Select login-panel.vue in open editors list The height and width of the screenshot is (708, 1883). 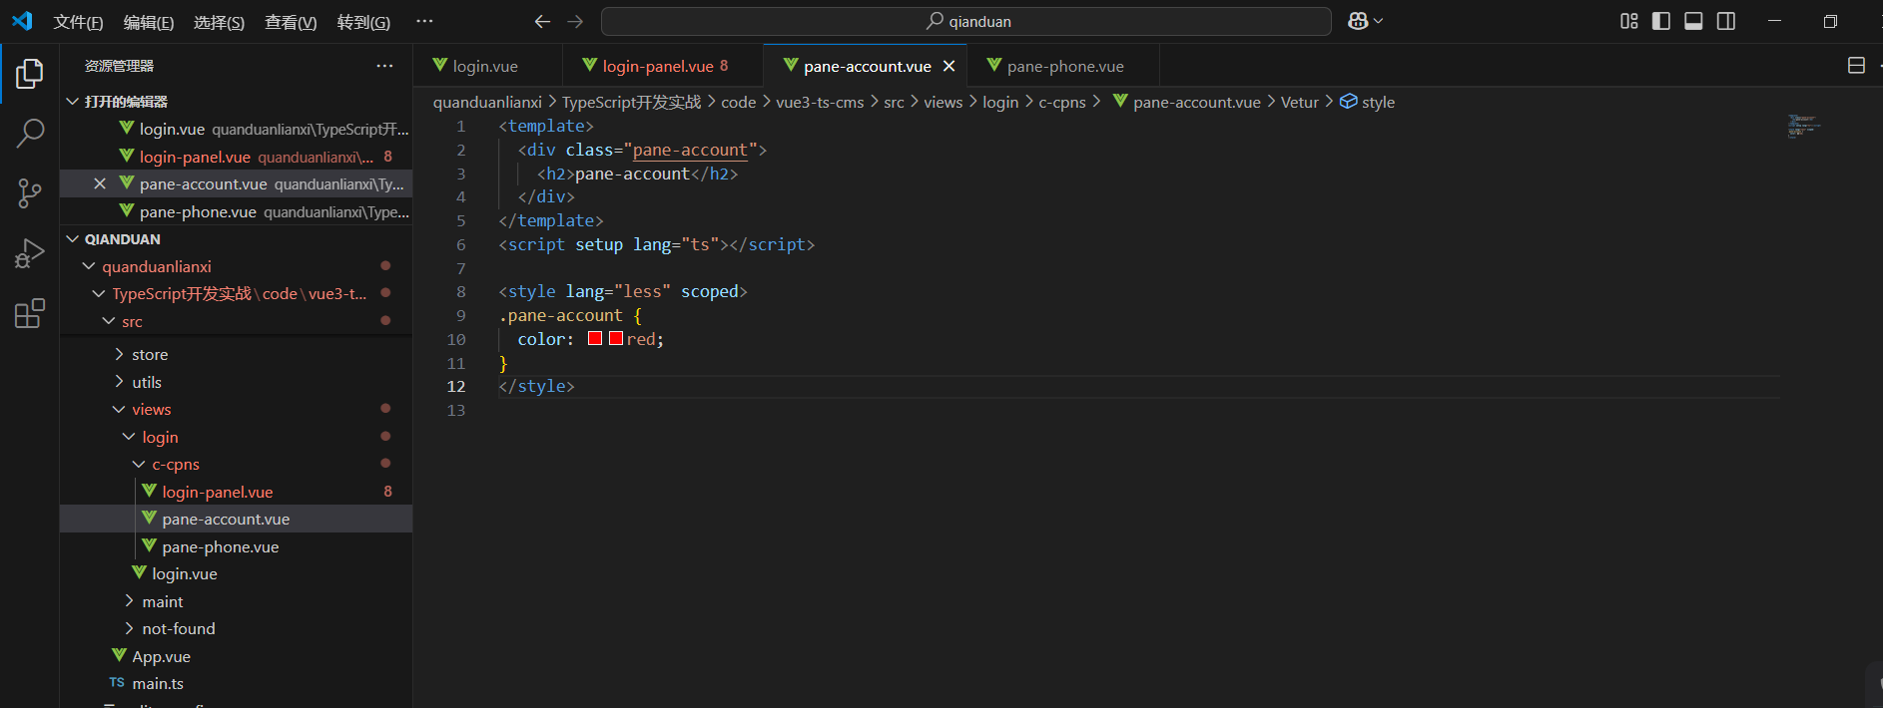click(x=236, y=157)
